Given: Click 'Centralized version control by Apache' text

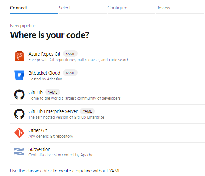Looking at the screenshot, I should [x=61, y=155].
